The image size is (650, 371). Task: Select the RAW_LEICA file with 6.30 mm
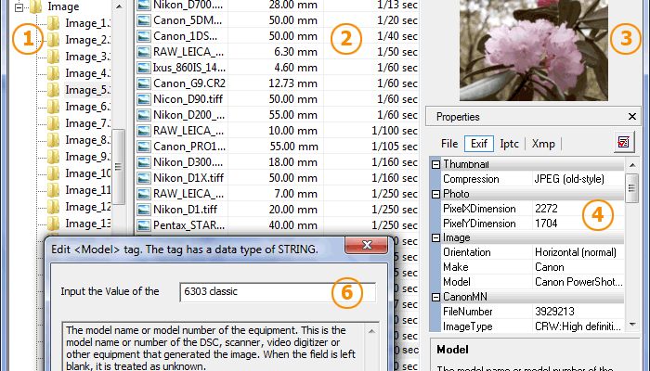[x=188, y=52]
